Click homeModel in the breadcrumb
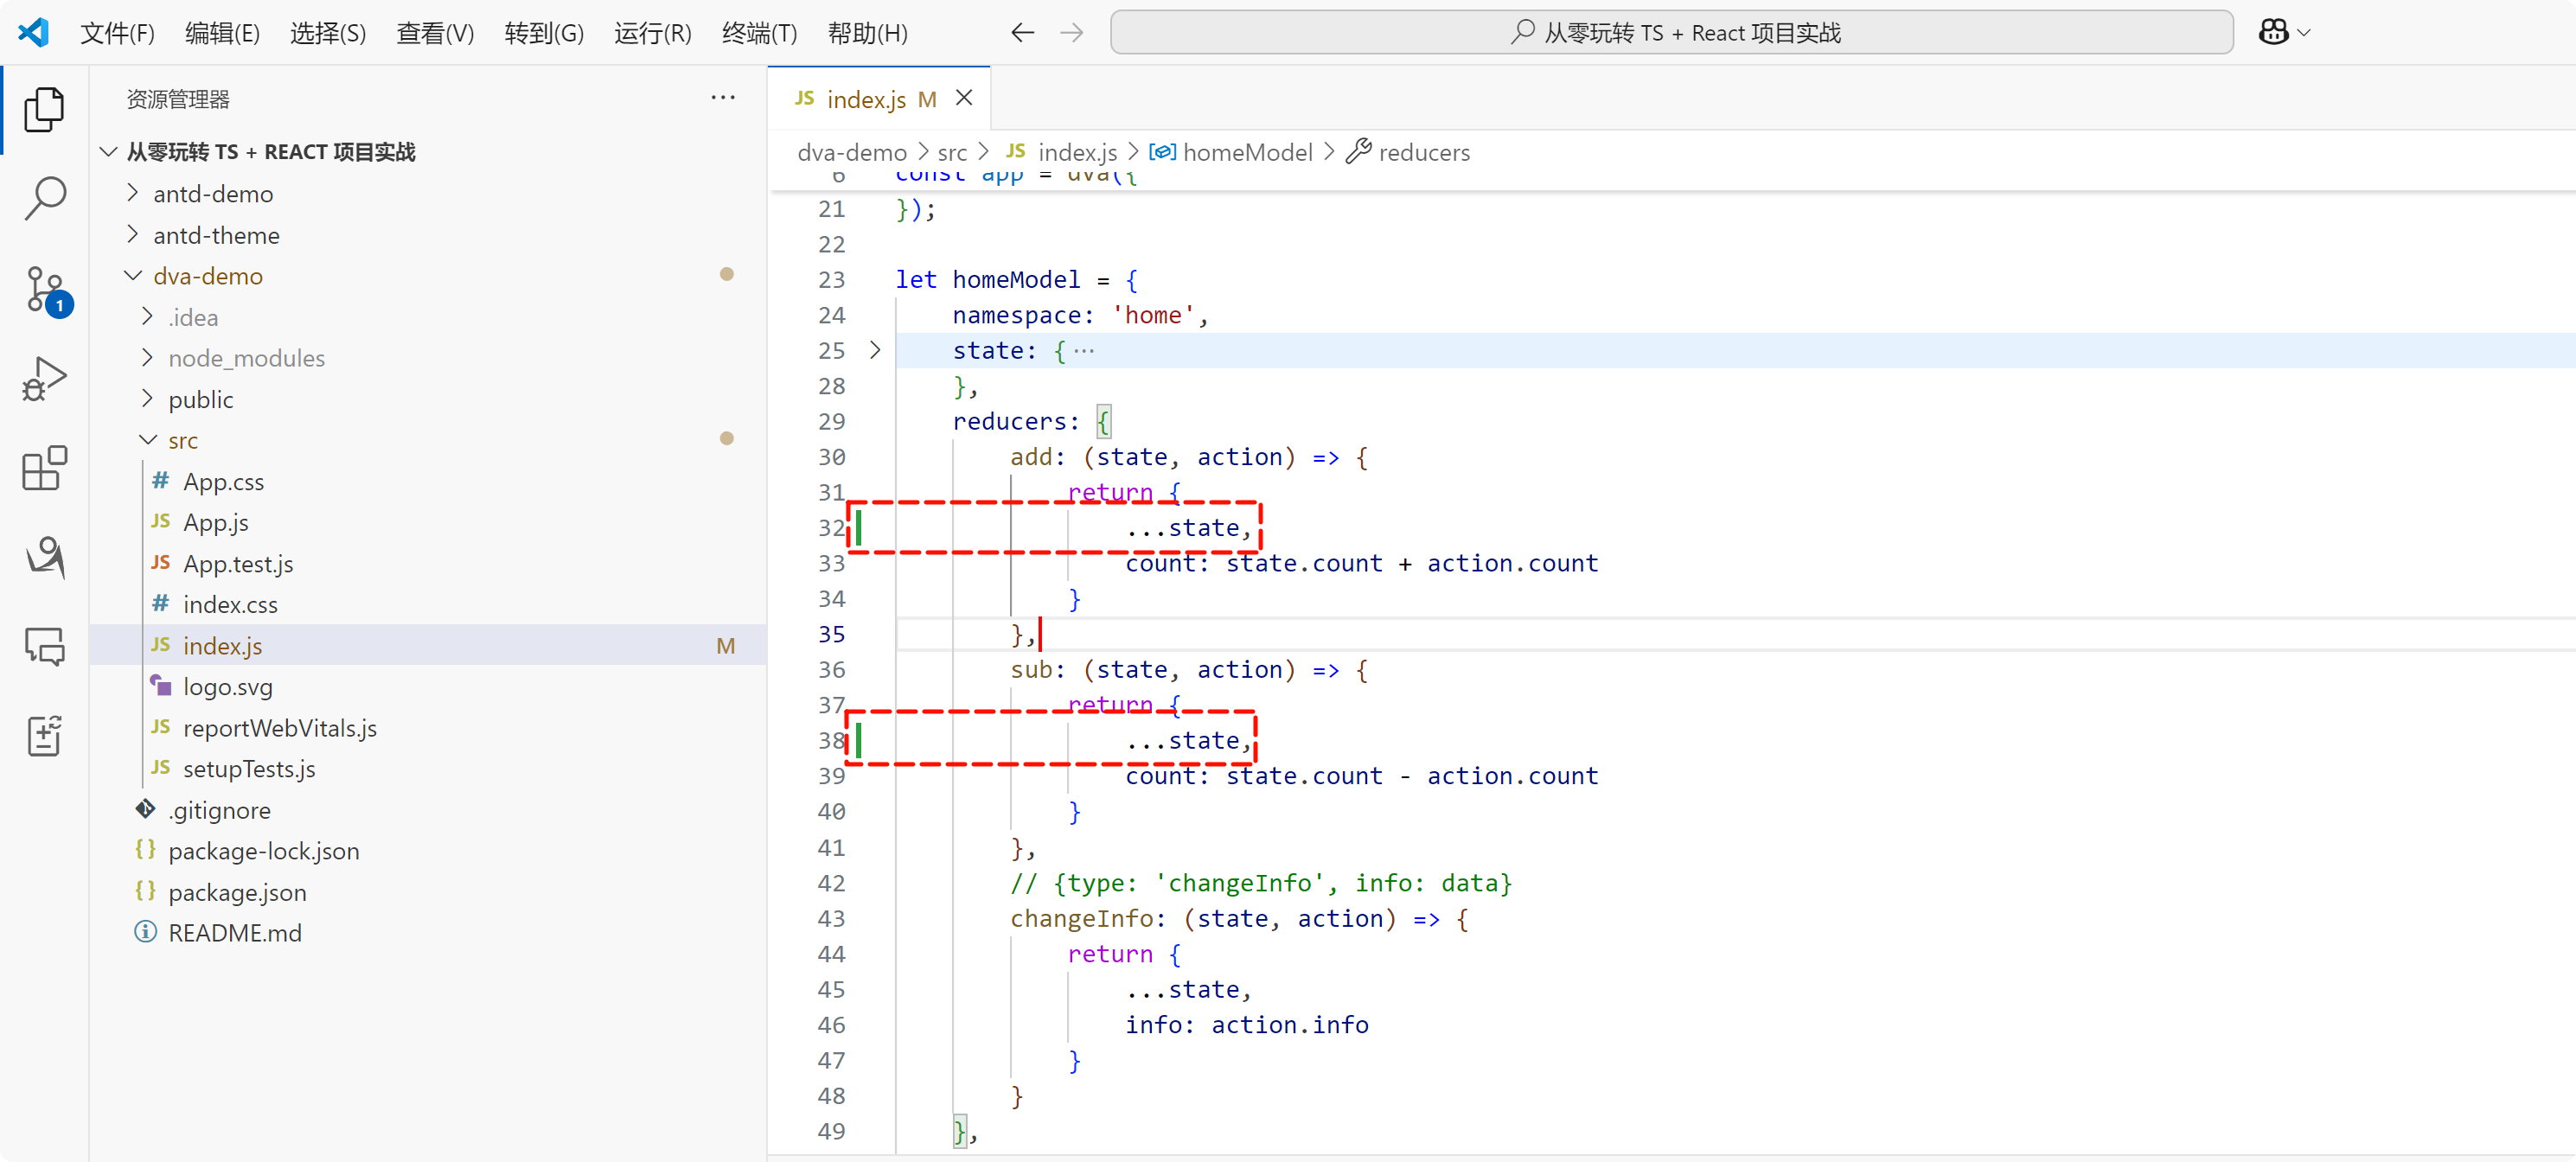 (1246, 152)
